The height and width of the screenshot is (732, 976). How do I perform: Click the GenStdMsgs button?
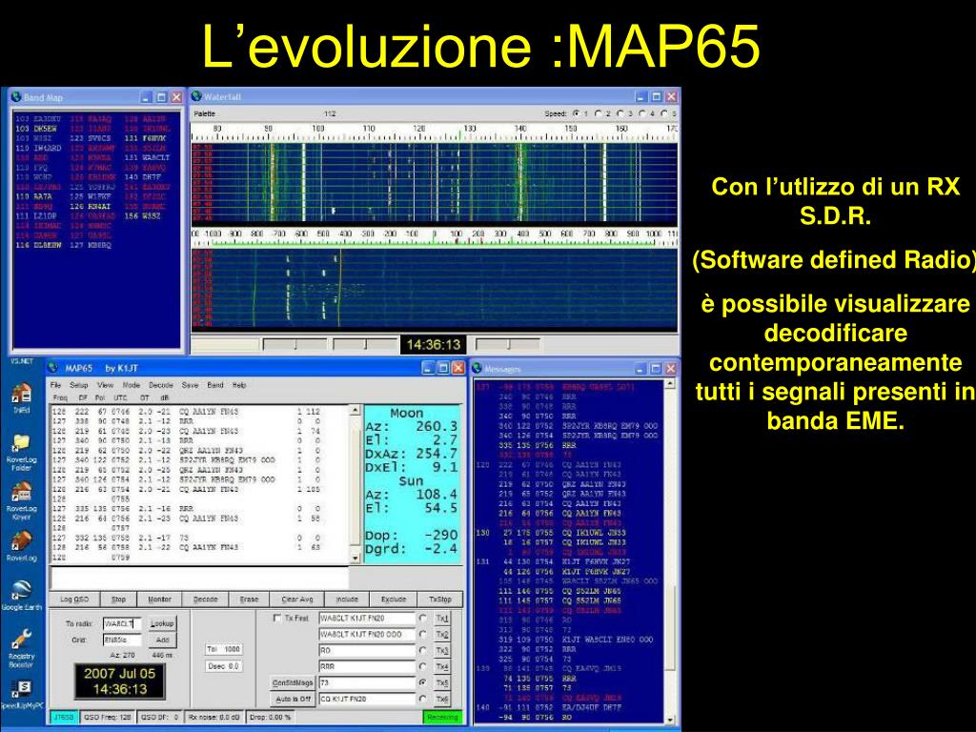point(293,682)
